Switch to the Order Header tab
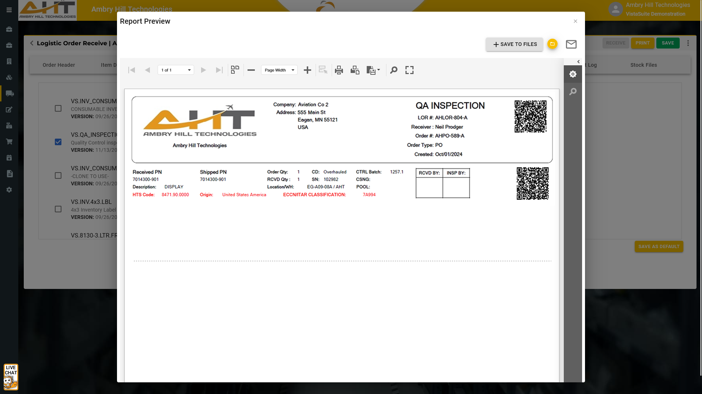This screenshot has height=394, width=702. point(58,65)
